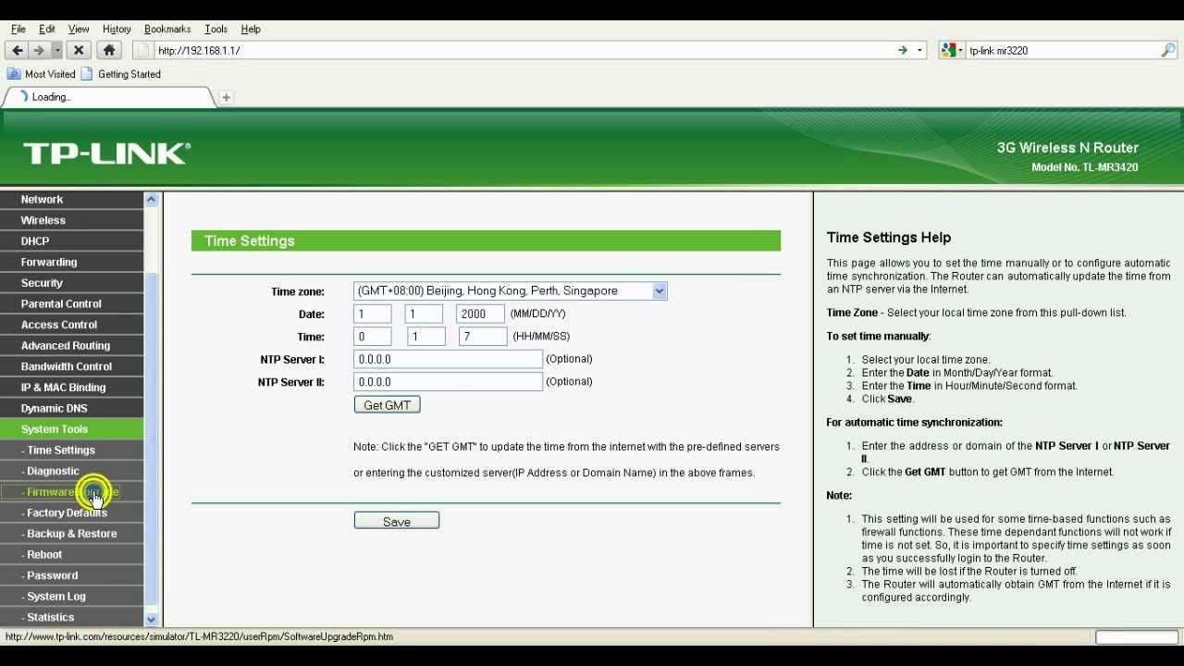Open the Statistics submenu item

click(71, 617)
